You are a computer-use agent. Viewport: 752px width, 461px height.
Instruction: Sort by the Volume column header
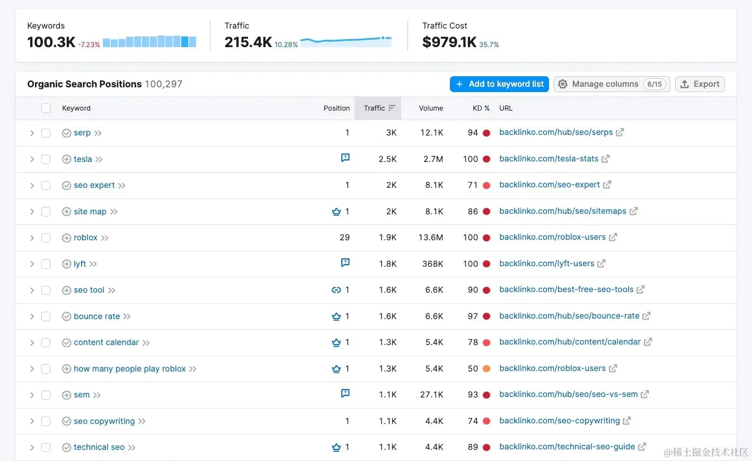(431, 108)
